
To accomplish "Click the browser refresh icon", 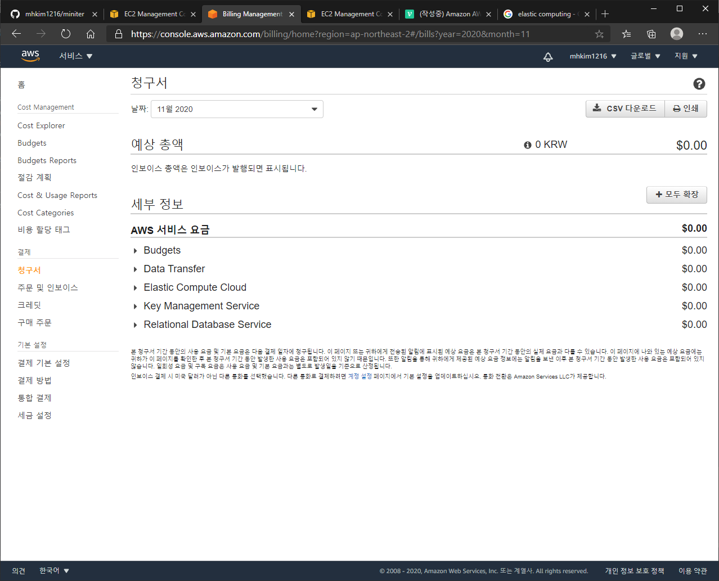I will [65, 34].
